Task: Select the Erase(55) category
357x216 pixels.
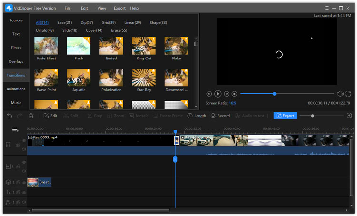Action: (x=119, y=30)
